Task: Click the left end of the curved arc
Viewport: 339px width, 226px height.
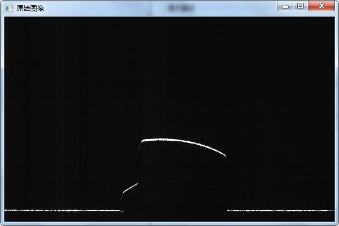Action: click(x=142, y=141)
